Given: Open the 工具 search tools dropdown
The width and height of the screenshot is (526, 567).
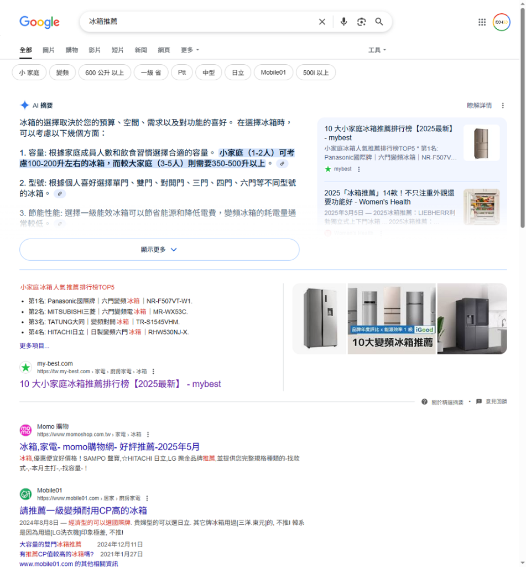Looking at the screenshot, I should click(x=377, y=50).
